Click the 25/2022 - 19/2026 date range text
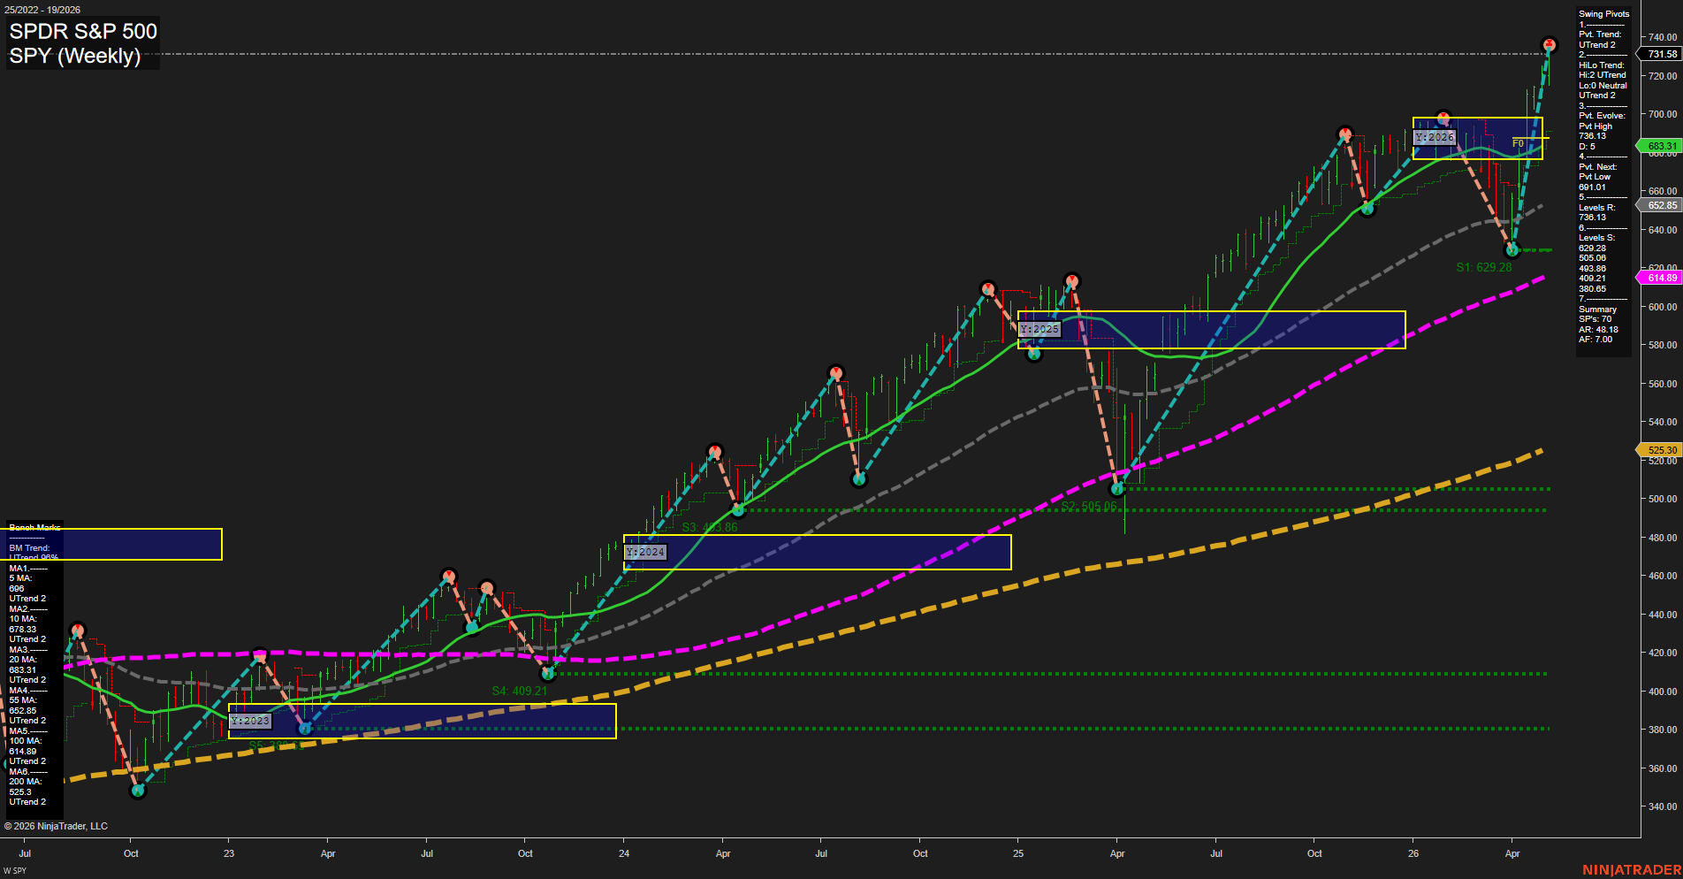The image size is (1683, 879). coord(42,10)
